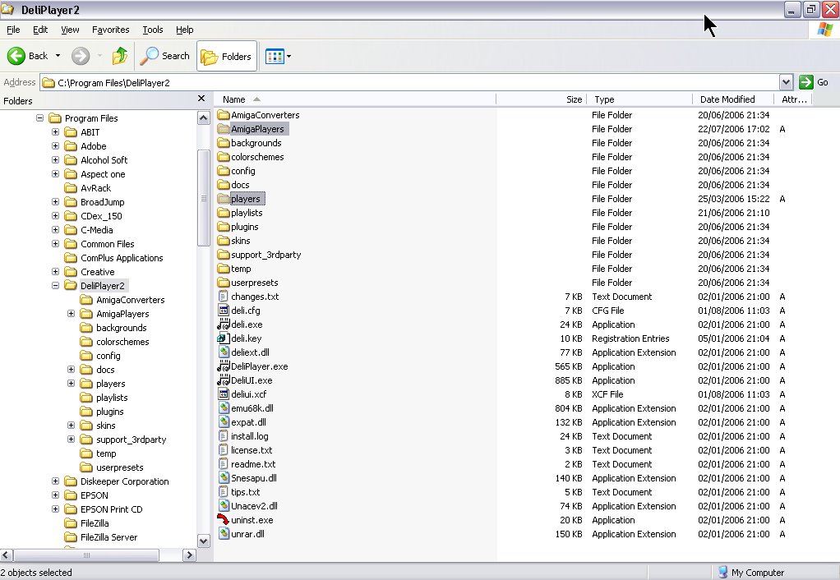
Task: Select the Snesapu.dll icon
Action: 224,478
